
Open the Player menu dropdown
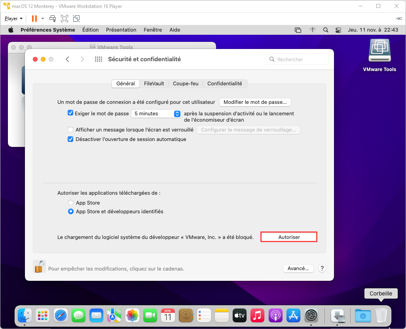(x=13, y=18)
